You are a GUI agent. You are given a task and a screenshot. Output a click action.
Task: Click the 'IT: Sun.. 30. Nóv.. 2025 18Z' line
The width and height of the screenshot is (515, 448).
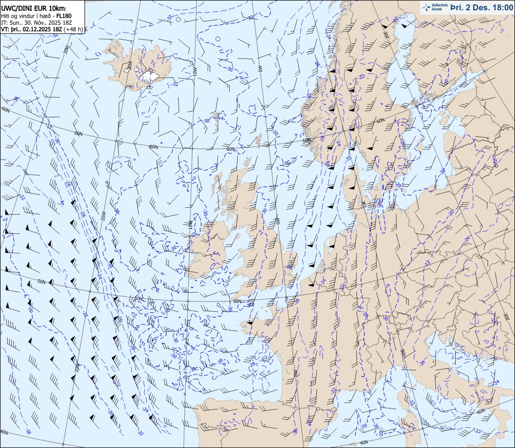tap(36, 22)
